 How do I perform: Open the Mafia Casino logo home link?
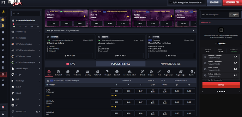click(15, 3)
